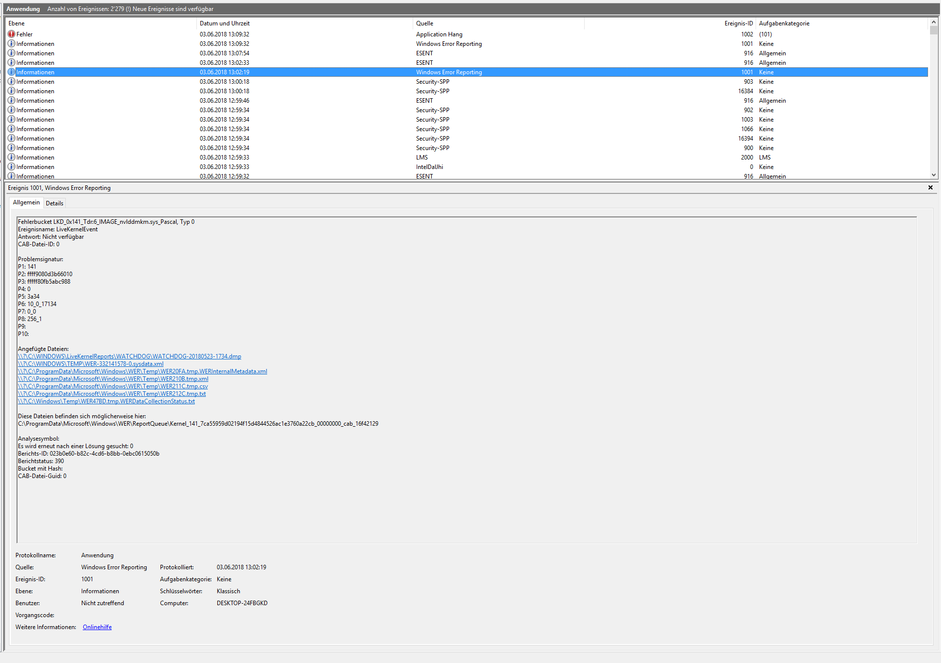
Task: Open the WATCHDOG-20180523-1734.dmp link
Action: pyautogui.click(x=130, y=356)
